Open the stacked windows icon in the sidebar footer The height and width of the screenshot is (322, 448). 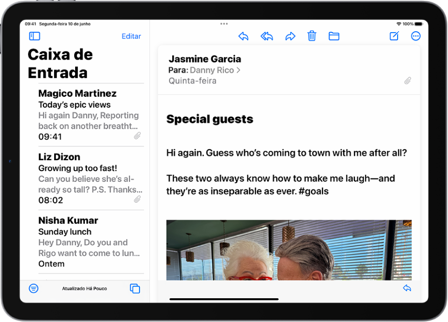pyautogui.click(x=135, y=288)
